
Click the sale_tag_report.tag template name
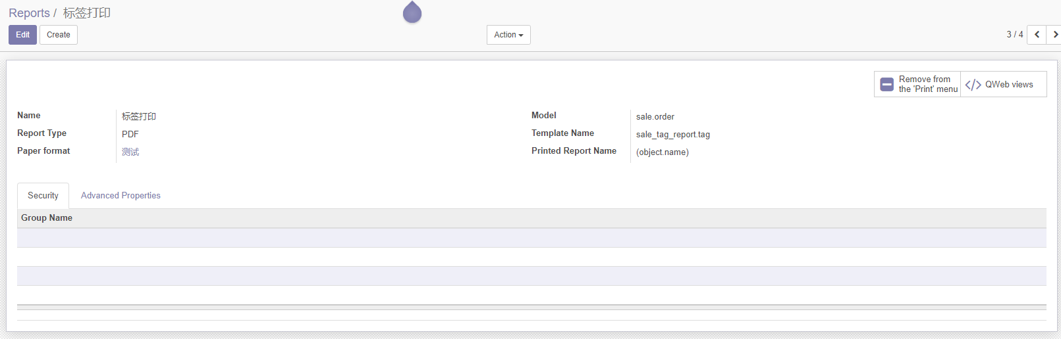click(673, 135)
